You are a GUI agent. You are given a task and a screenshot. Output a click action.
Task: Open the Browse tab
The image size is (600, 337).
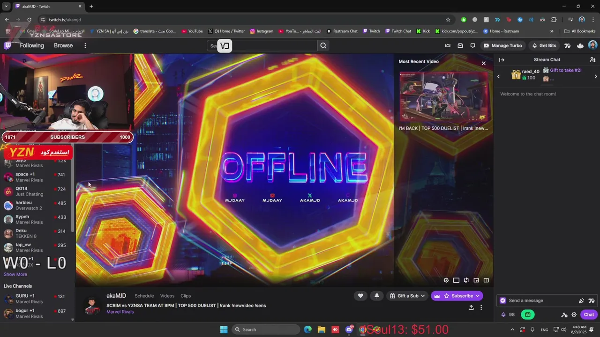[63, 45]
